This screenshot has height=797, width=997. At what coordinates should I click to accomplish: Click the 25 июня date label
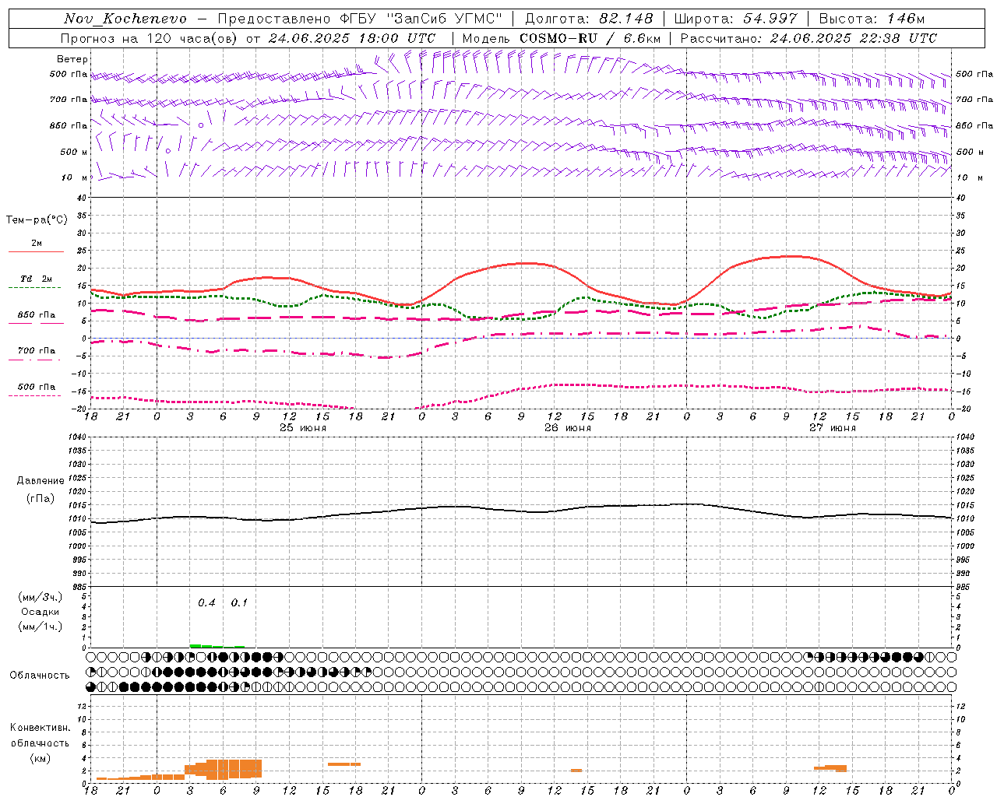click(x=303, y=427)
